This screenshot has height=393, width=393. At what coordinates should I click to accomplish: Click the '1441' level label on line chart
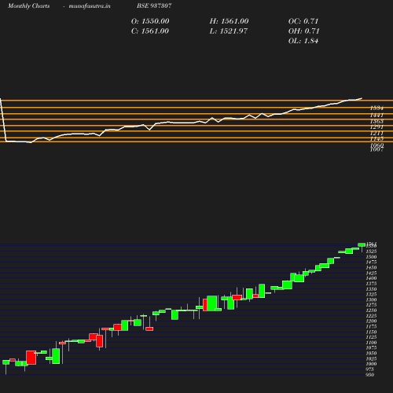pyautogui.click(x=376, y=115)
